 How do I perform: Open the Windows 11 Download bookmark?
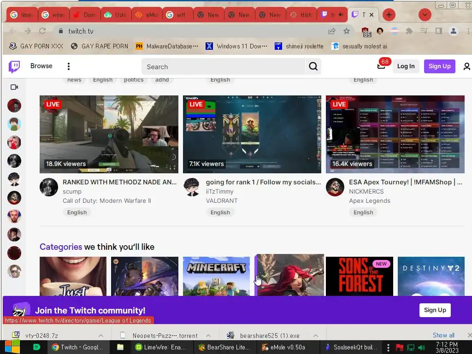click(236, 46)
